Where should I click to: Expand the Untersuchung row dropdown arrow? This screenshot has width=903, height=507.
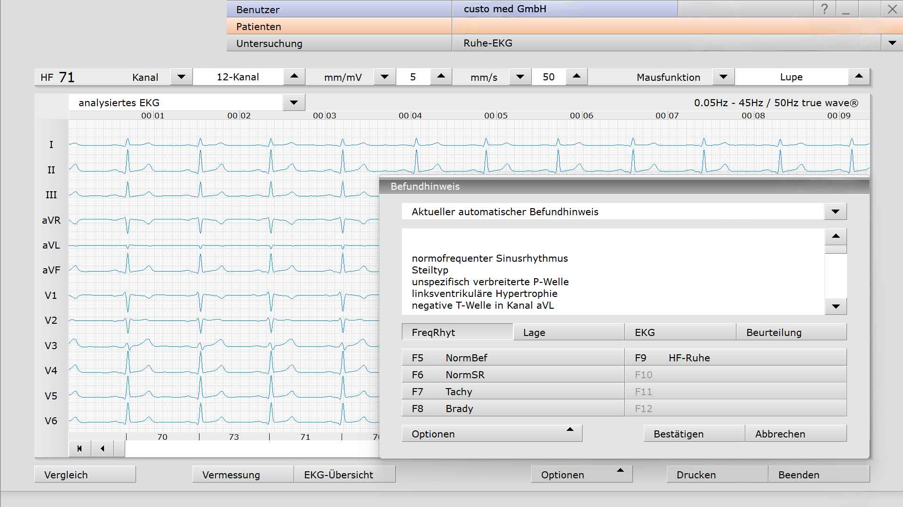(892, 43)
